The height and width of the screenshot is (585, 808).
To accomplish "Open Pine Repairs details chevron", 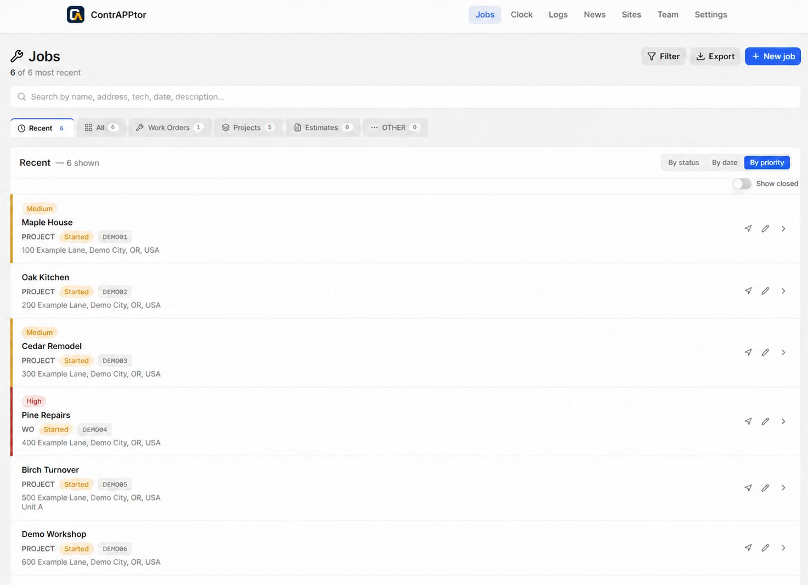I will pos(783,422).
